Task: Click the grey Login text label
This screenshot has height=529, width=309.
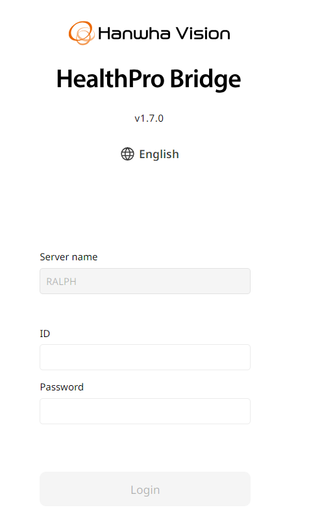Action: point(145,490)
